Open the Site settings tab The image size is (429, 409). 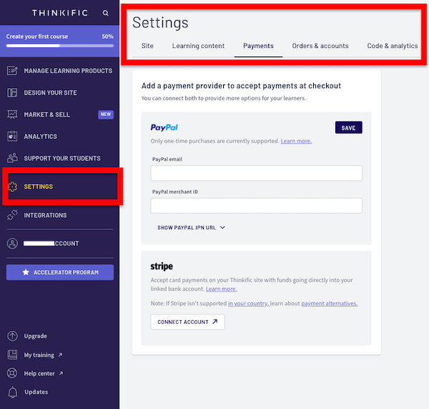pyautogui.click(x=147, y=46)
